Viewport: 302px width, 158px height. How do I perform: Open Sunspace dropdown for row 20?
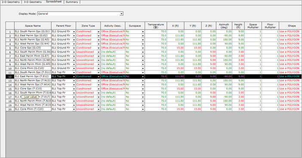coord(143,109)
